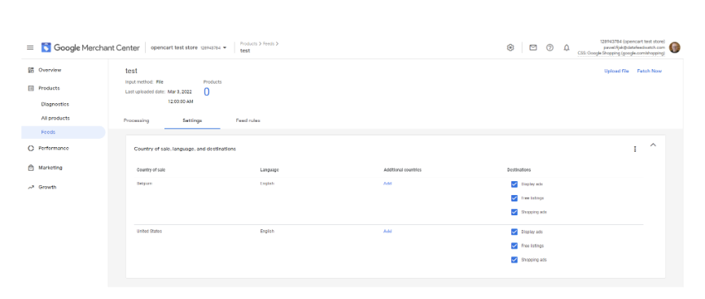Uncheck Display ads for Belgium
705x299 pixels.
click(515, 184)
